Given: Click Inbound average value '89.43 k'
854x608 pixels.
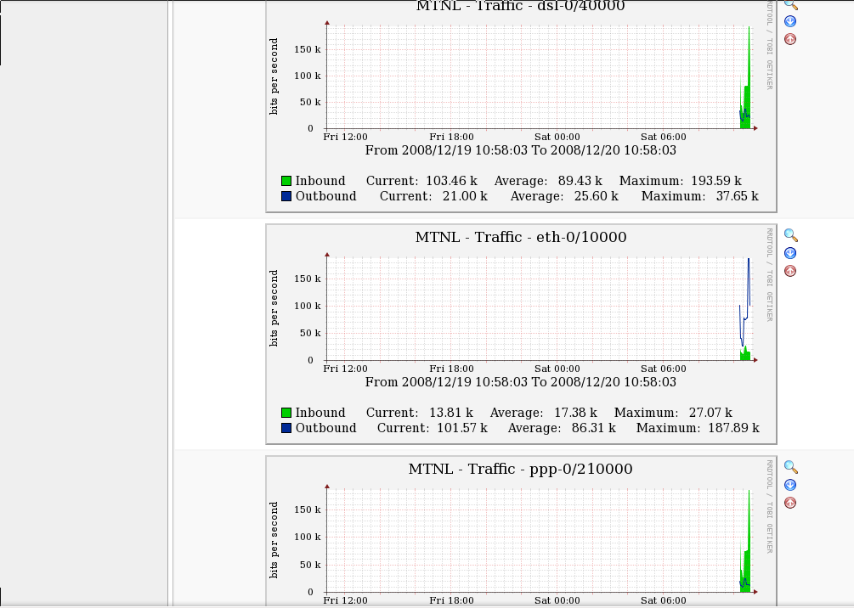Looking at the screenshot, I should point(580,181).
